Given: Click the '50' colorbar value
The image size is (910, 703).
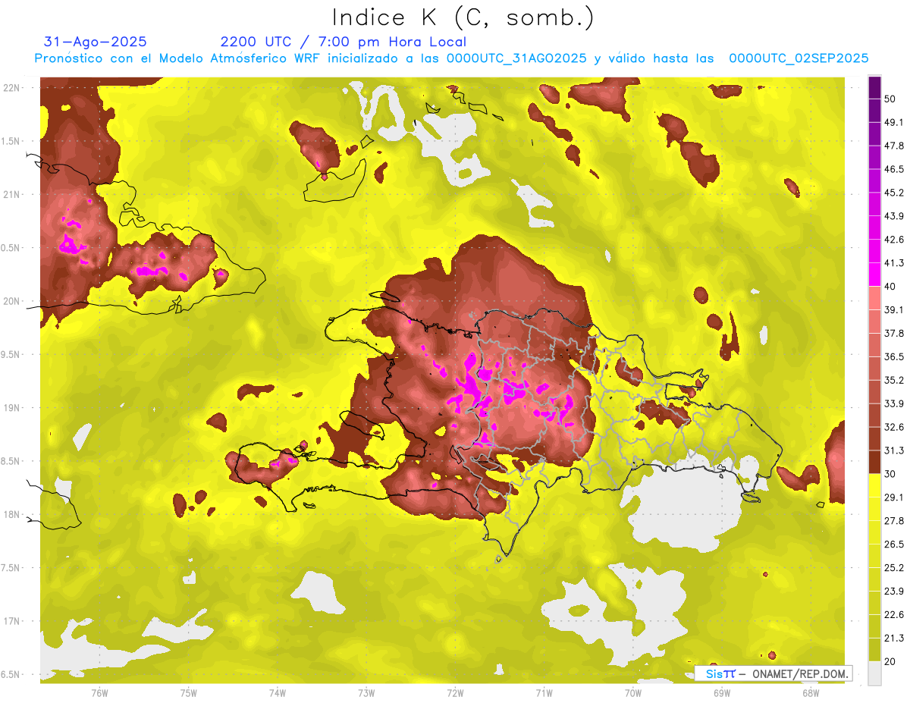Looking at the screenshot, I should coord(890,99).
